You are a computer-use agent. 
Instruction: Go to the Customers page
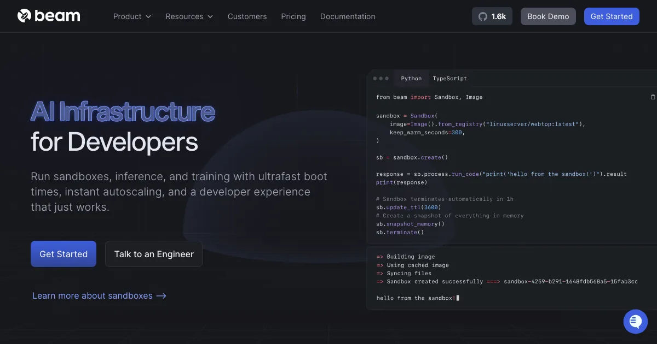pyautogui.click(x=247, y=16)
